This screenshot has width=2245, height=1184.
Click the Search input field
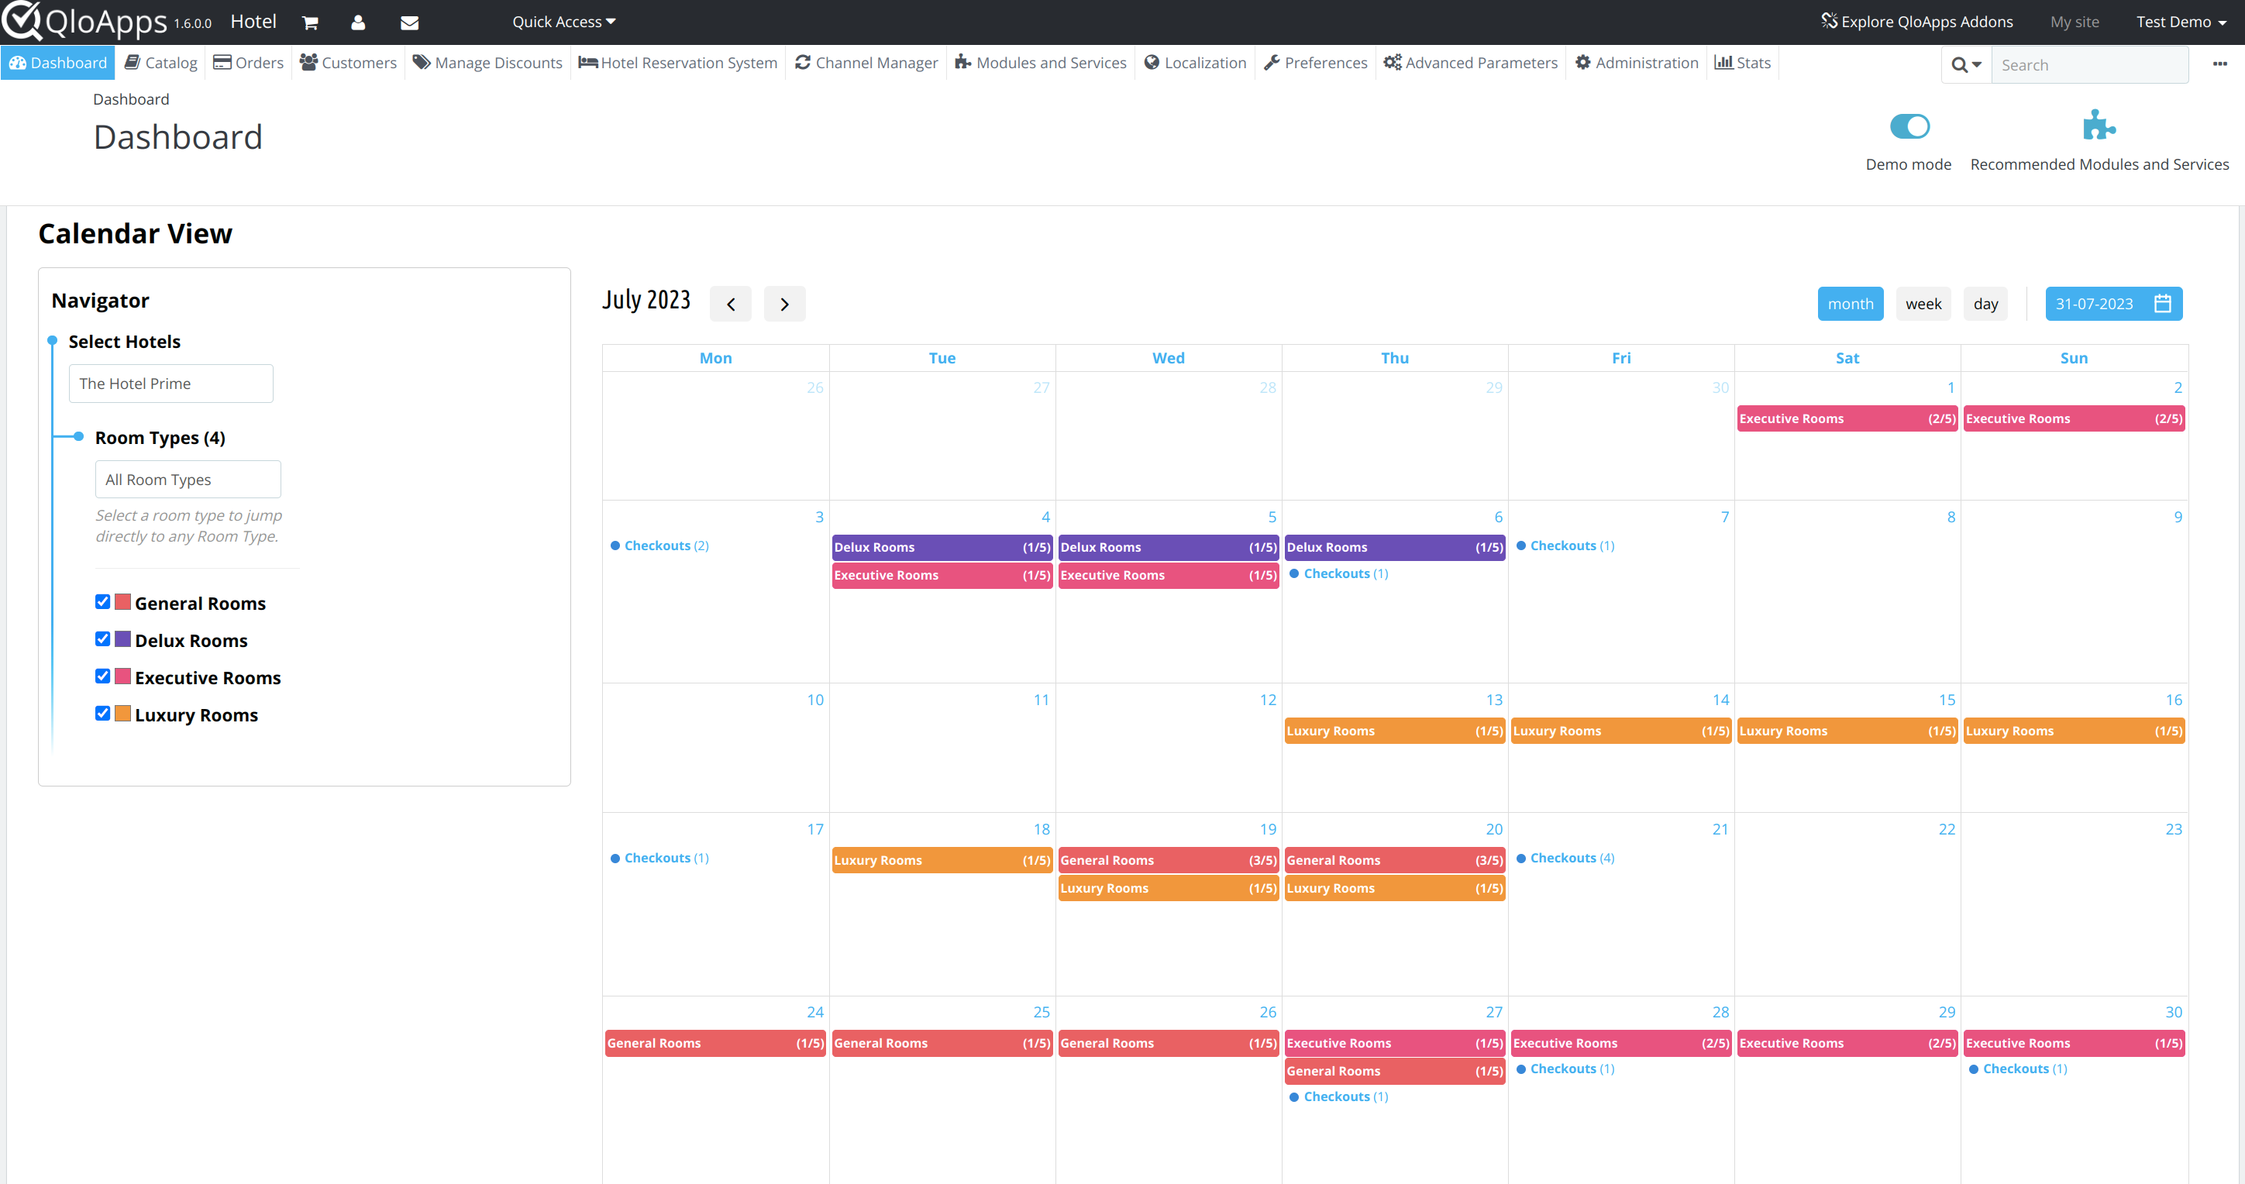tap(2088, 64)
